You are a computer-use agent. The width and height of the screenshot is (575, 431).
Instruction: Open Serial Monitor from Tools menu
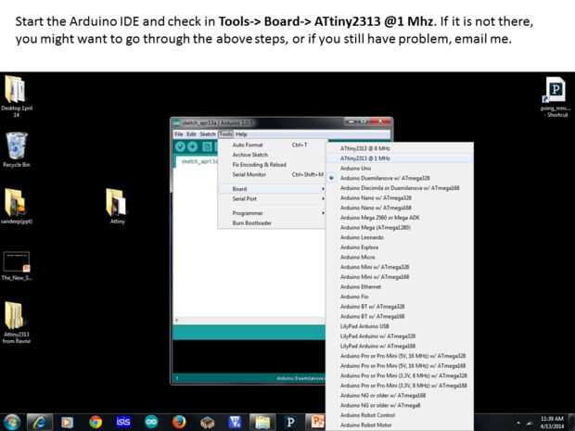click(x=272, y=174)
